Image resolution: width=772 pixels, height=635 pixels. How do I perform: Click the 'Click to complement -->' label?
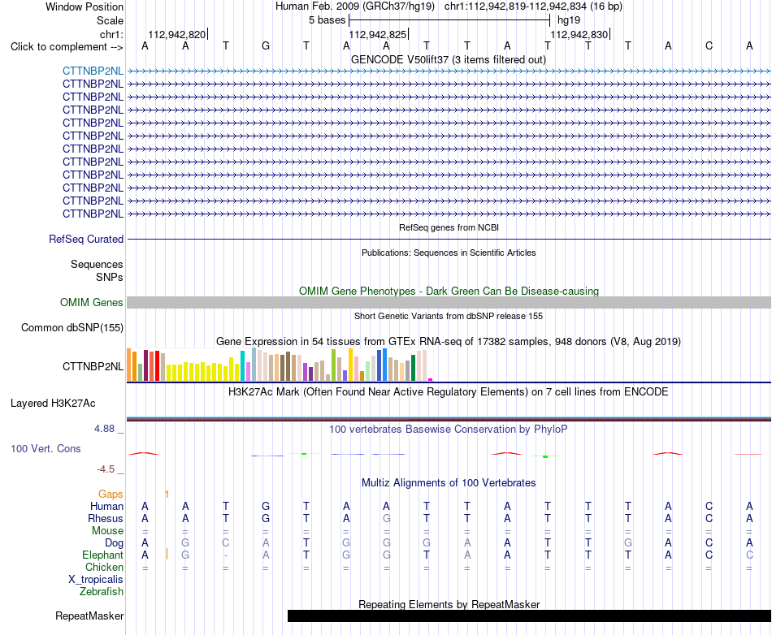coord(67,47)
